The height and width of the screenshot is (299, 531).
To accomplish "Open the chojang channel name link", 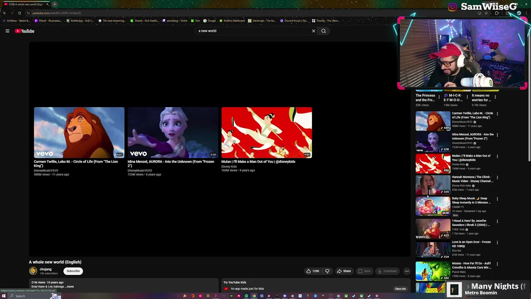I will pyautogui.click(x=46, y=269).
